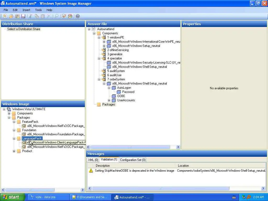Open the Tools menu
Viewport: 268px width, 201px height.
click(38, 10)
